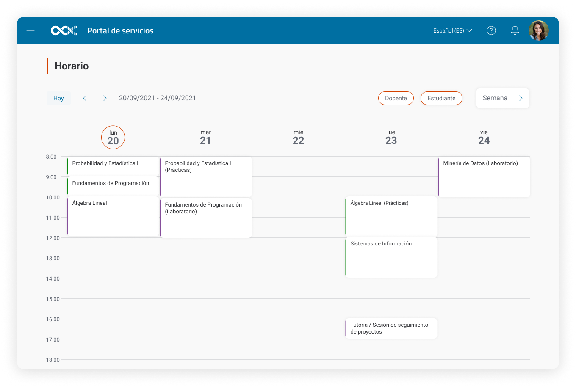This screenshot has height=386, width=576.
Task: Select Monday 20 in the day header
Action: (113, 138)
